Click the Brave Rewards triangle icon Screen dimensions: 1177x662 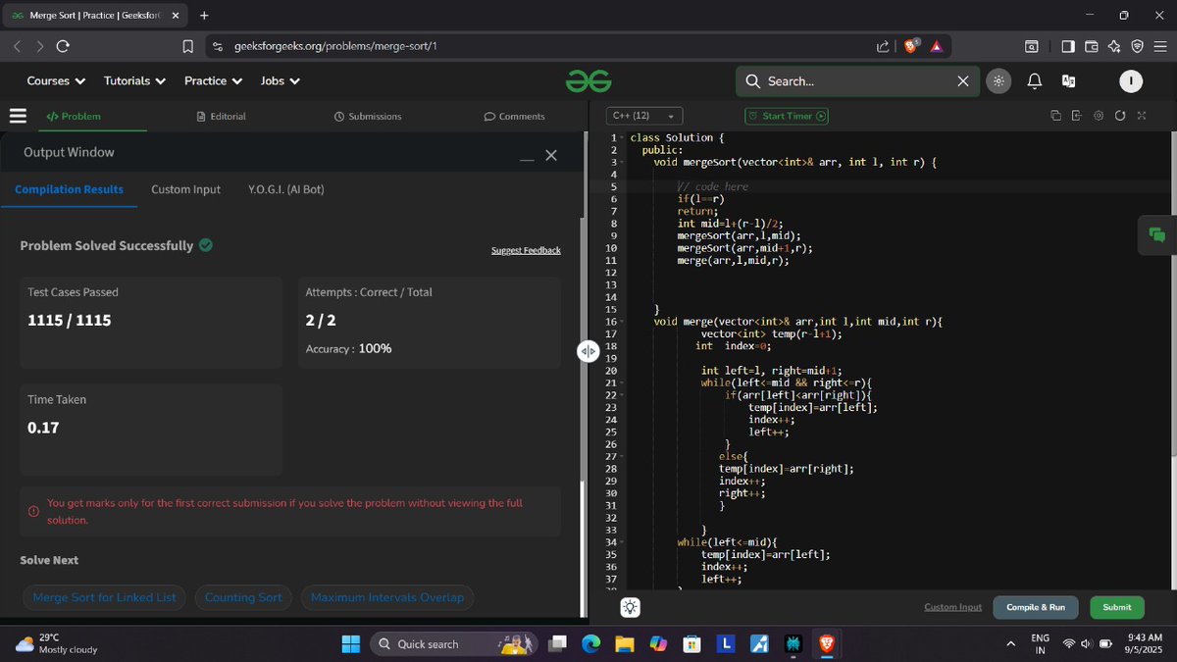(x=937, y=46)
